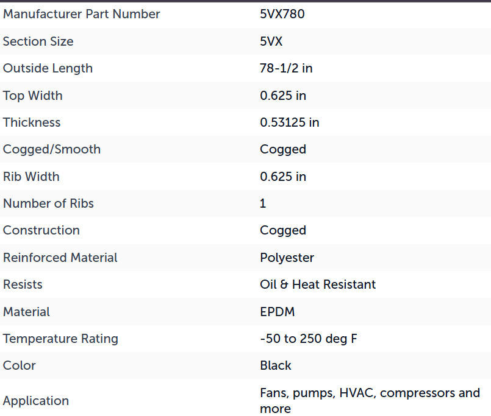491x416 pixels.
Task: Click the Manufacturer Part Number label
Action: point(81,14)
